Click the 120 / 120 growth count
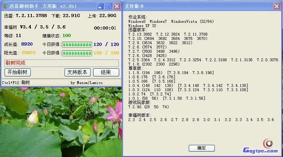 click(106, 44)
